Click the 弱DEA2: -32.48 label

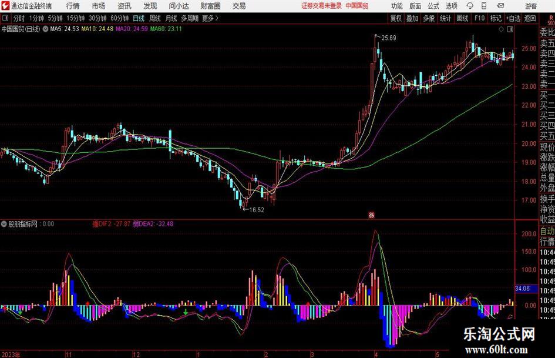coord(153,223)
